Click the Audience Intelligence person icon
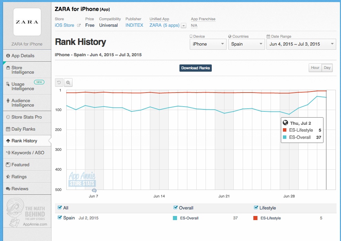The image size is (341, 241). 8,100
